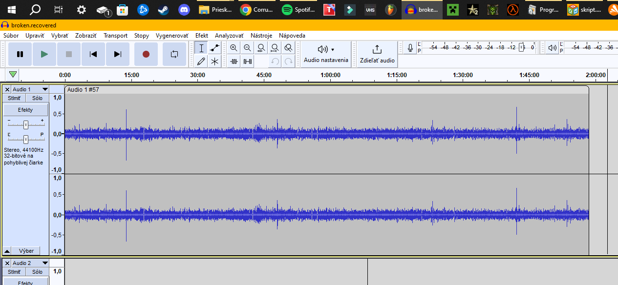Screen dimensions: 618x285
Task: Click the speaker playback meter icon
Action: (552, 48)
